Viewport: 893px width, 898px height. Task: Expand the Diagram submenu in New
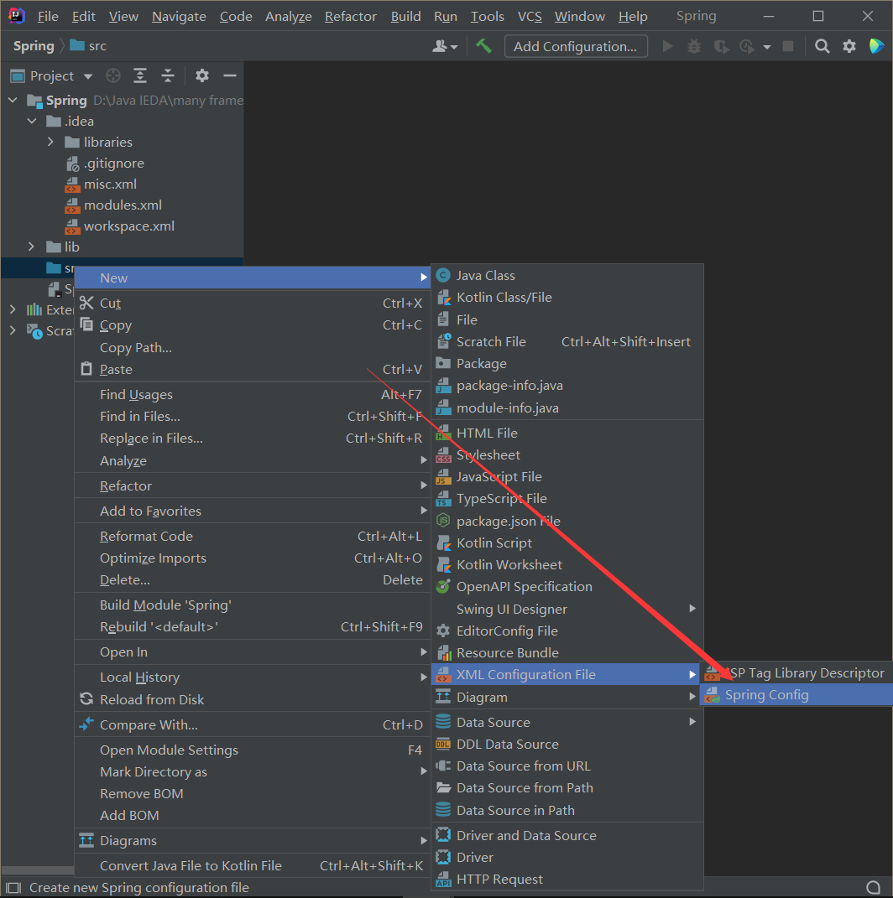[x=567, y=697]
